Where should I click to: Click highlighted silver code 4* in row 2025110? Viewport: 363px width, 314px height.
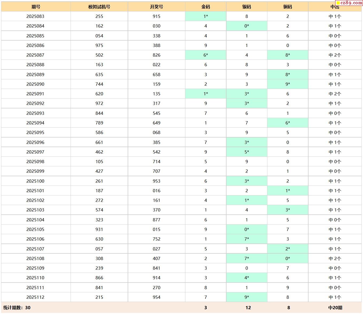(247, 278)
